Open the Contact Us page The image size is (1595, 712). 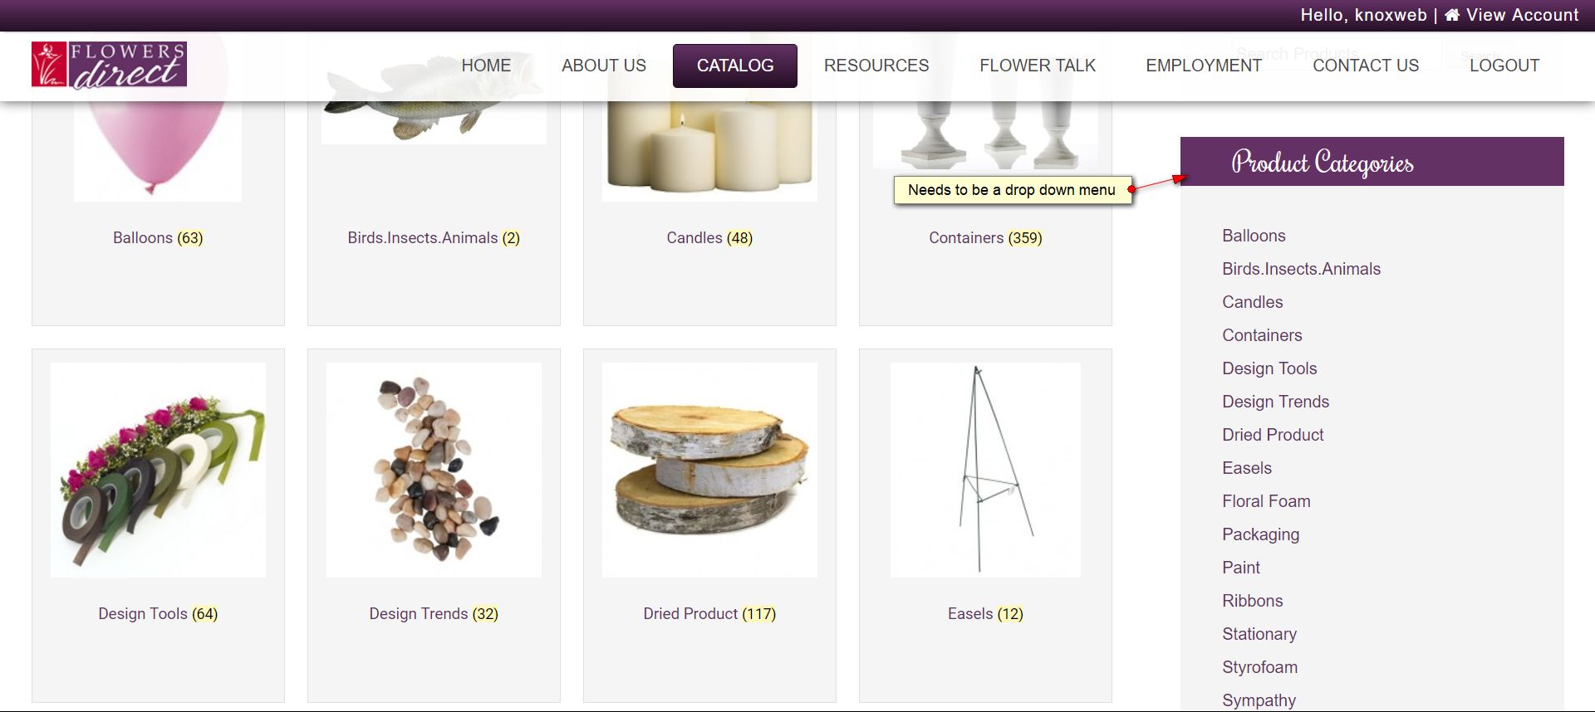point(1366,66)
